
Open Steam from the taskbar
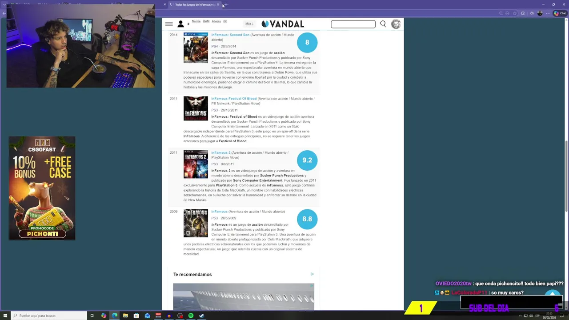[x=201, y=316]
